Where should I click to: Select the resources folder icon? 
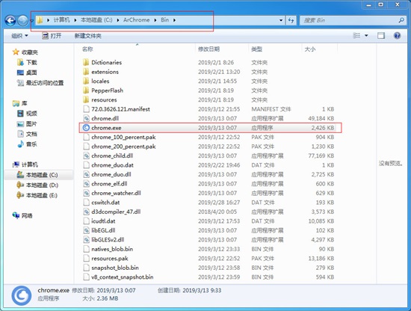pos(86,99)
